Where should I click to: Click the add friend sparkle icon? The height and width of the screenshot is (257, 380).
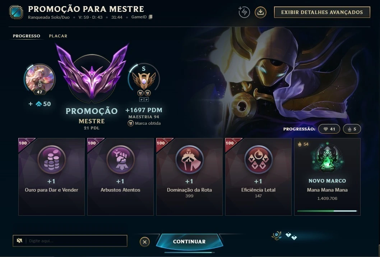coord(244,12)
